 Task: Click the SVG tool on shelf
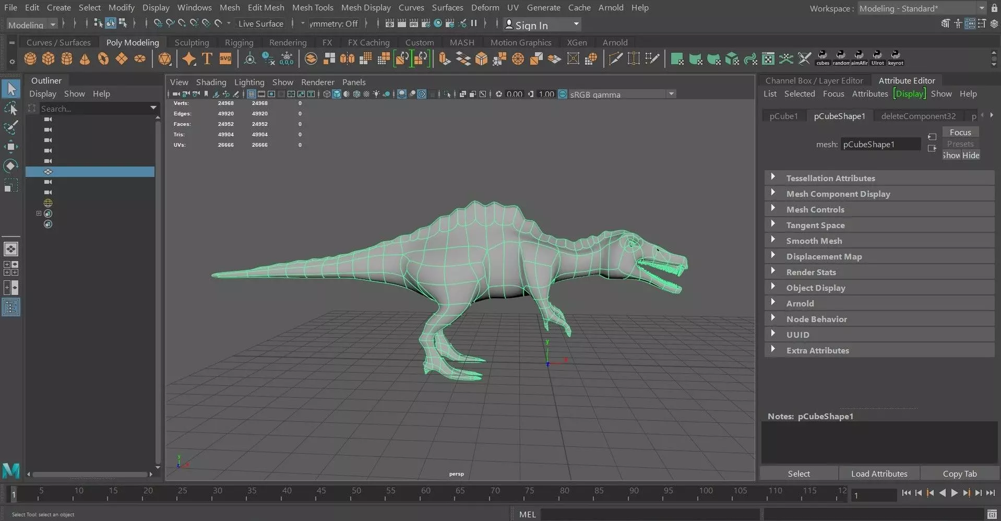[225, 59]
